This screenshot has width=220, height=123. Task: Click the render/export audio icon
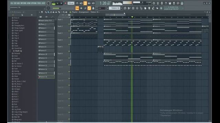174,3
